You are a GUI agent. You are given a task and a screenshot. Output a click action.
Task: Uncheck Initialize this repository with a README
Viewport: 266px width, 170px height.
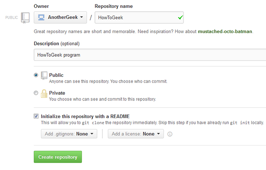point(36,116)
